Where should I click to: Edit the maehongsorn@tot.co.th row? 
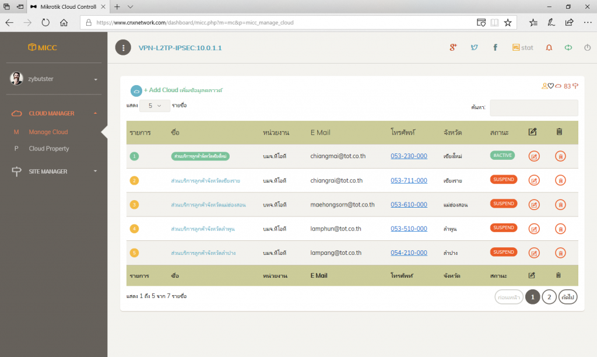coord(534,205)
